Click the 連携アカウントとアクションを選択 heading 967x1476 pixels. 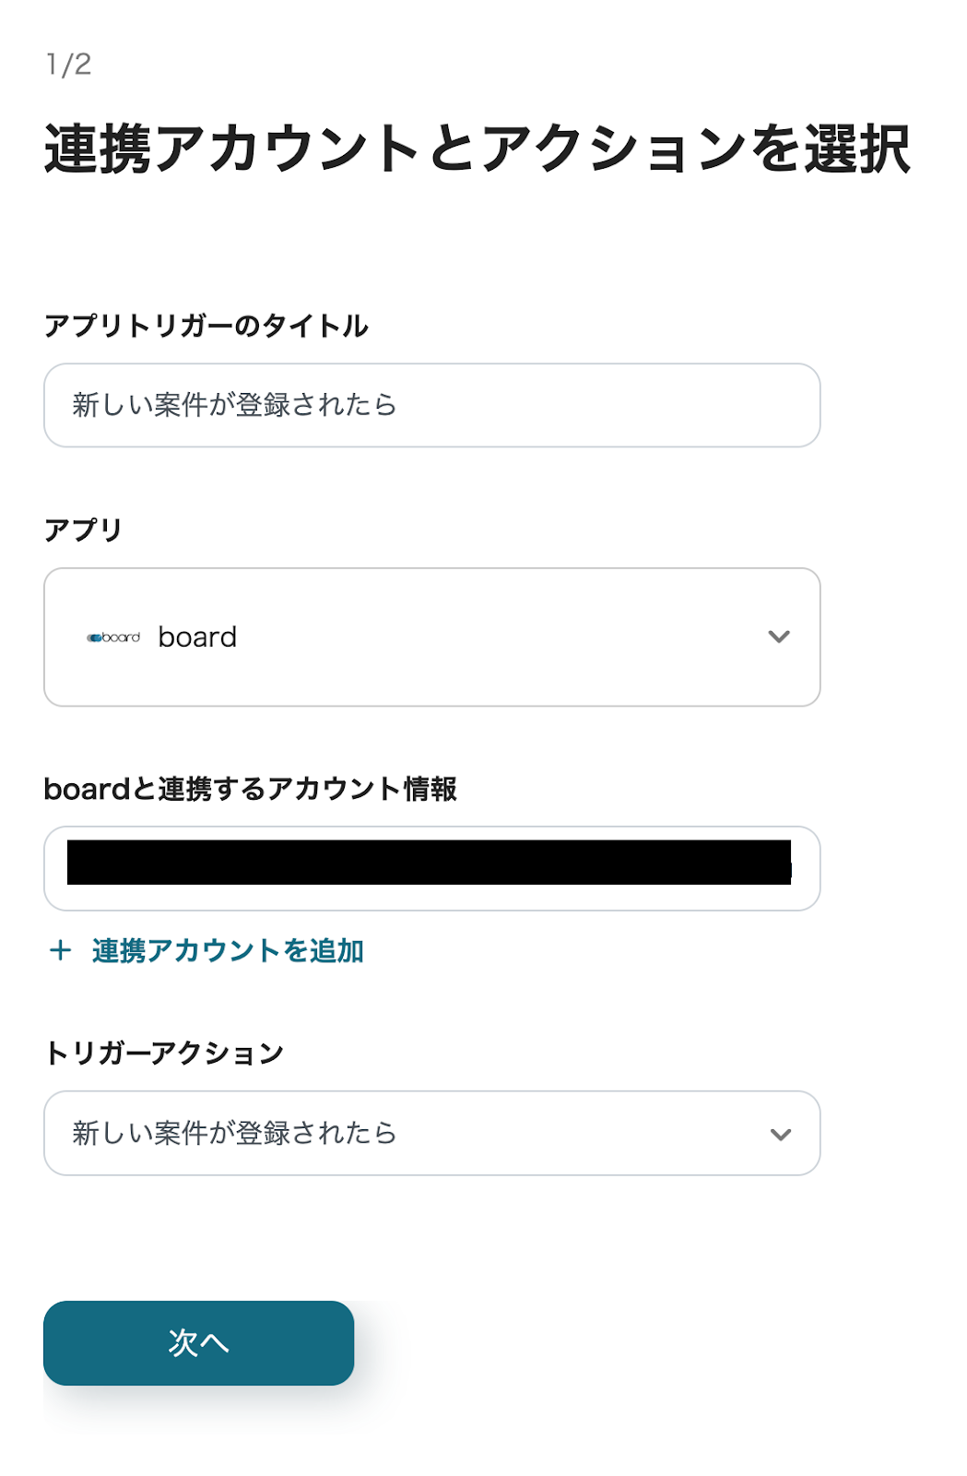tap(477, 149)
